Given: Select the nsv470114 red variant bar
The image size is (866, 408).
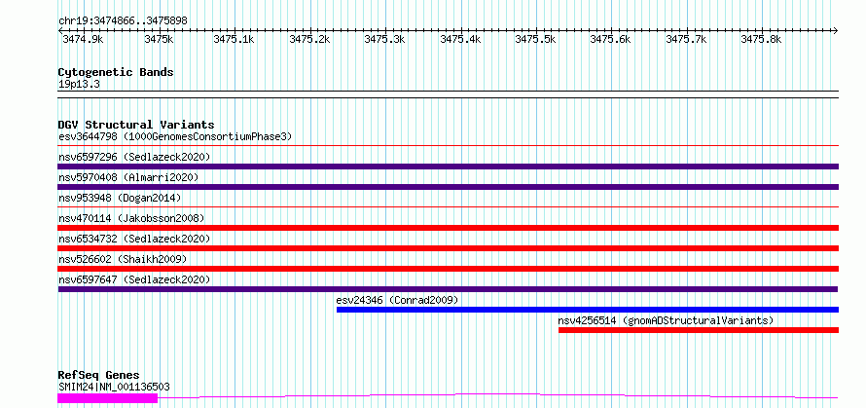Looking at the screenshot, I should click(x=448, y=228).
